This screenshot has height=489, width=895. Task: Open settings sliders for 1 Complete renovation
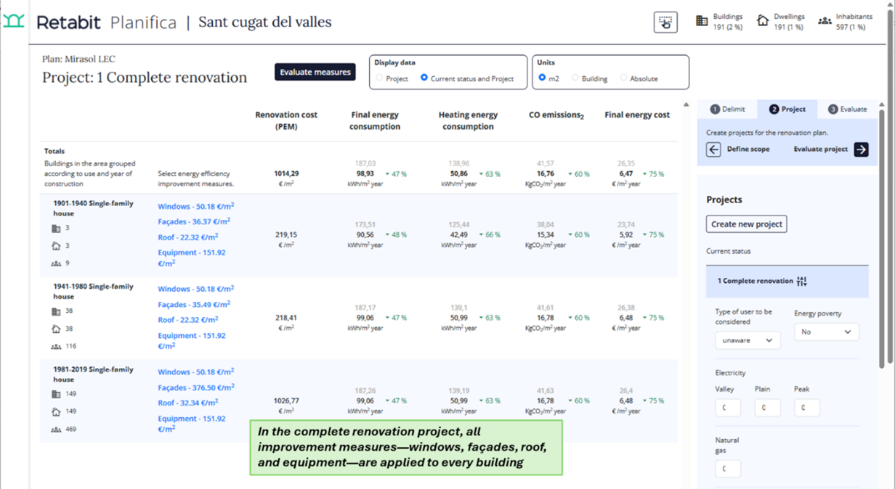point(802,282)
